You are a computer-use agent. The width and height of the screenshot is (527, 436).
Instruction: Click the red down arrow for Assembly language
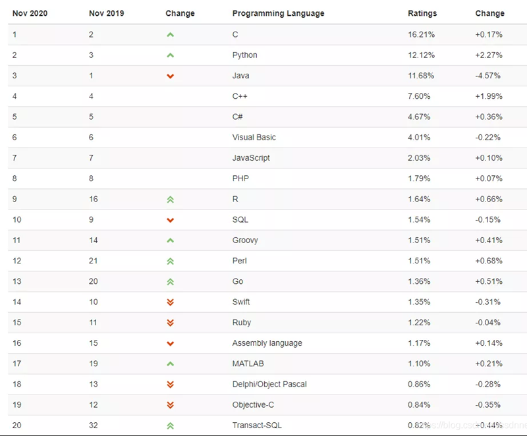coord(171,344)
